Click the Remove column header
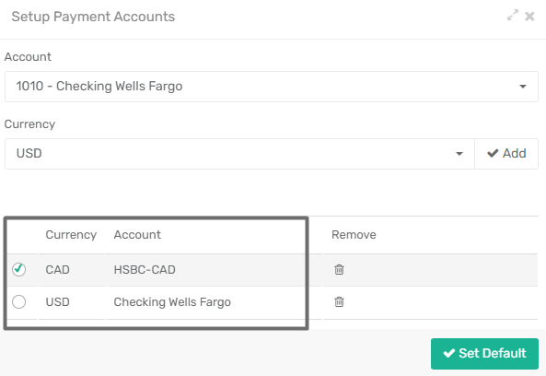 (x=354, y=235)
